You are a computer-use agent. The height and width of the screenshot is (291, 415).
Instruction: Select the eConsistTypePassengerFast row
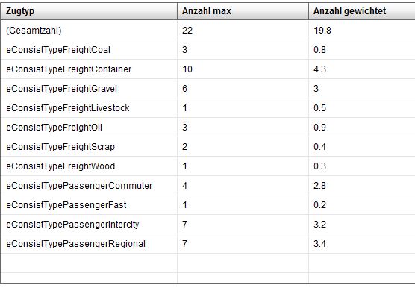[207, 205]
